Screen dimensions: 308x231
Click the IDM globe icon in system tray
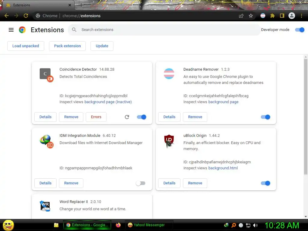tap(226, 225)
